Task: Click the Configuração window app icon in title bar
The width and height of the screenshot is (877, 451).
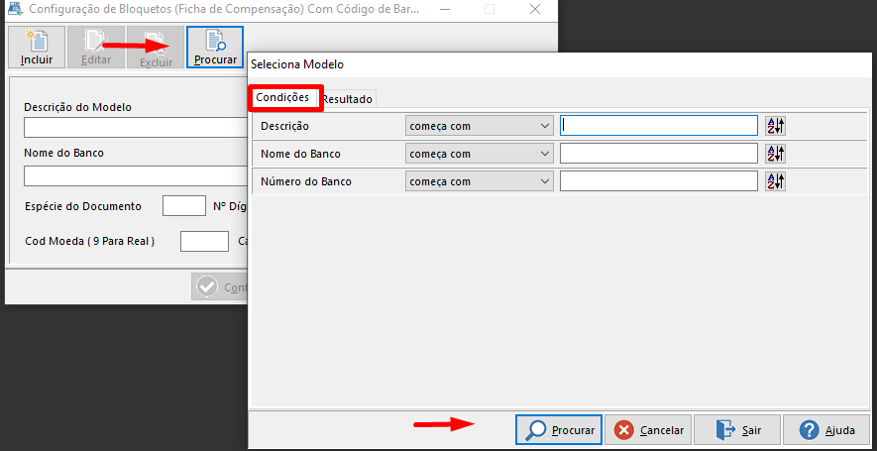Action: point(15,9)
